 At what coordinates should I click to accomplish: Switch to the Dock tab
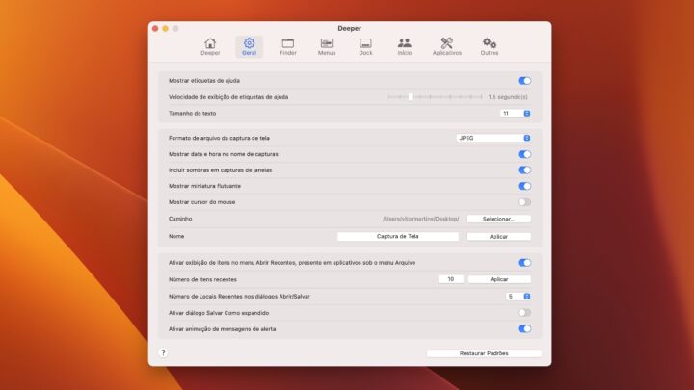(365, 46)
